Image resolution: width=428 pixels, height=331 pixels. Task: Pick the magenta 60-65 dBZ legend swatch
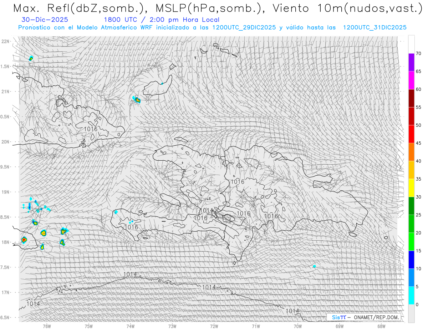[411, 80]
